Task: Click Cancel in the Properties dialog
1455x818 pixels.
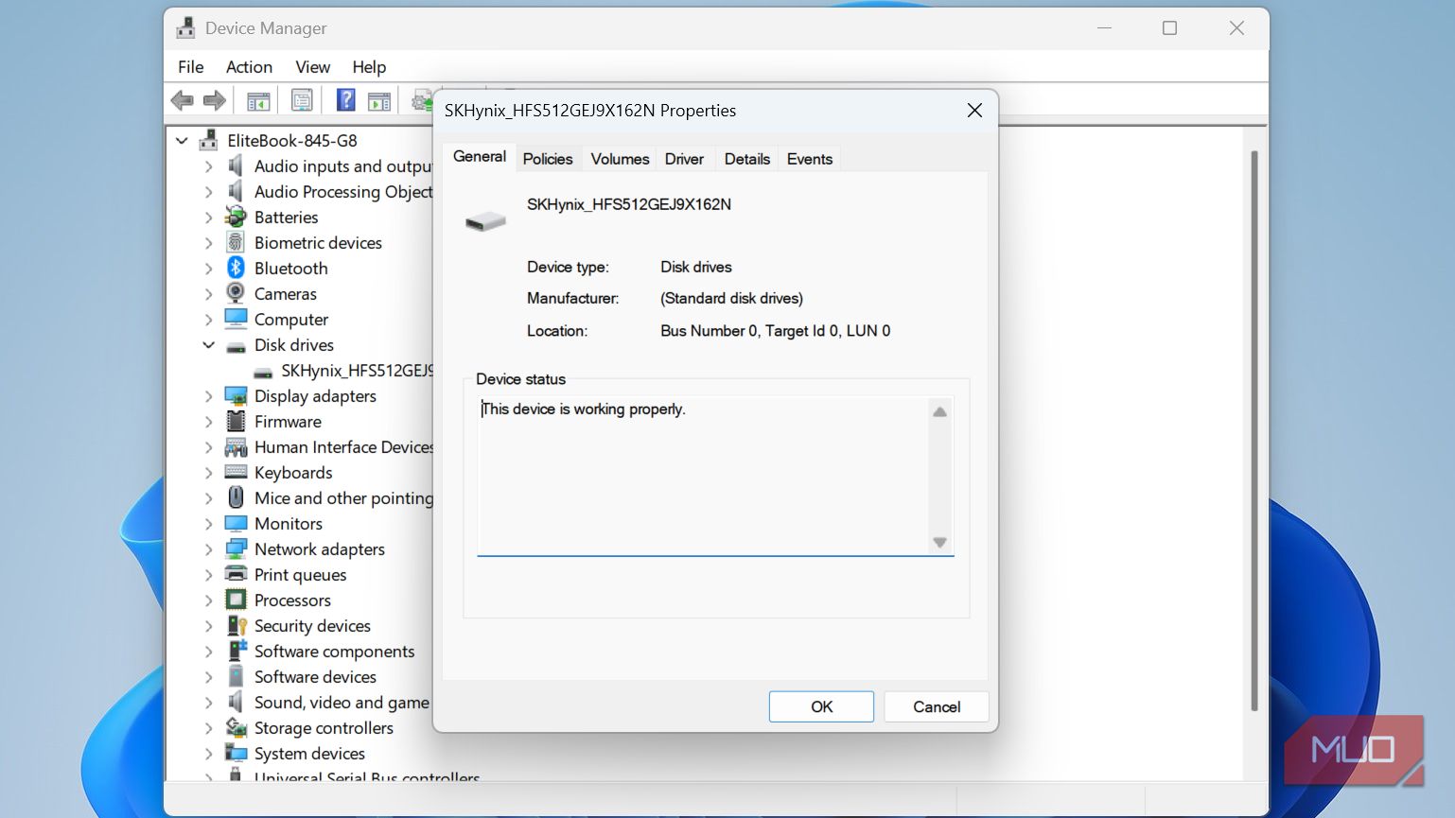Action: [x=937, y=706]
